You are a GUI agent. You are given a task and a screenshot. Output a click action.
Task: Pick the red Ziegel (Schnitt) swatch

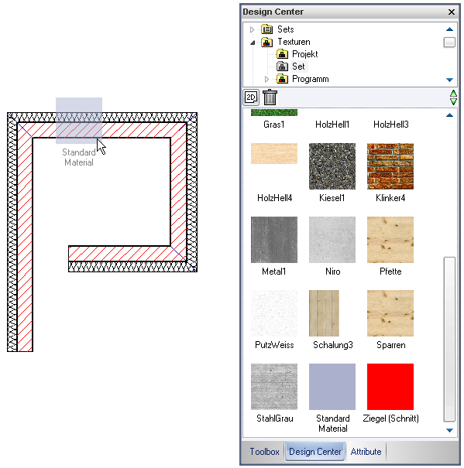pos(390,387)
